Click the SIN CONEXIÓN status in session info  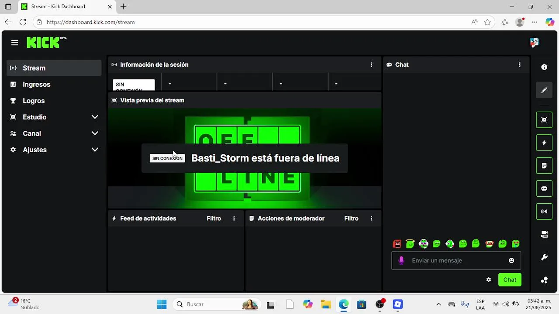coord(134,85)
